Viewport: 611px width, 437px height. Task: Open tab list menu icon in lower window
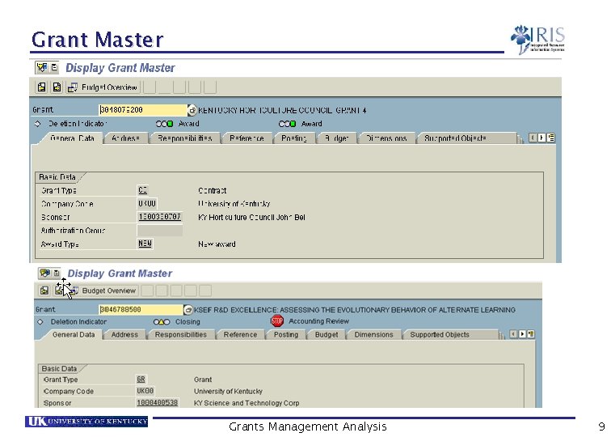(531, 334)
